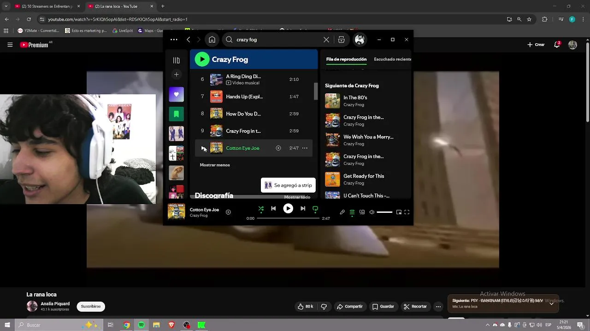
Task: Open connect to device icon
Action: click(x=362, y=212)
